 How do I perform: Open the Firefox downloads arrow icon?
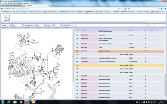click(x=162, y=9)
